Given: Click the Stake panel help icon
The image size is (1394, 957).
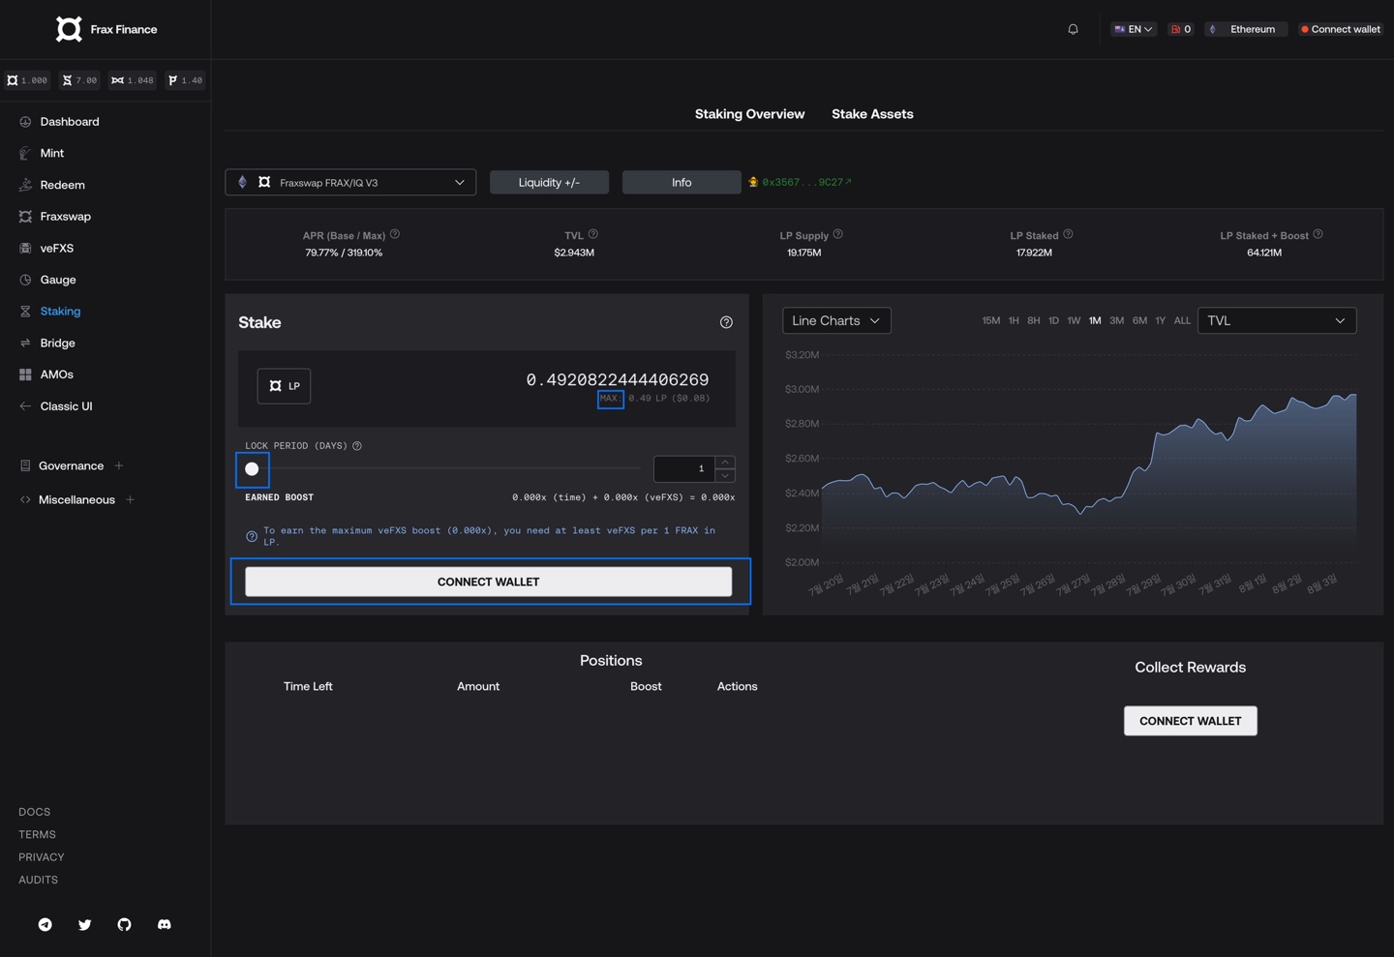Looking at the screenshot, I should (x=726, y=322).
